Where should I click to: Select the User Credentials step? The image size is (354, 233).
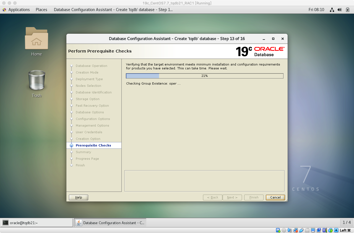pyautogui.click(x=89, y=132)
